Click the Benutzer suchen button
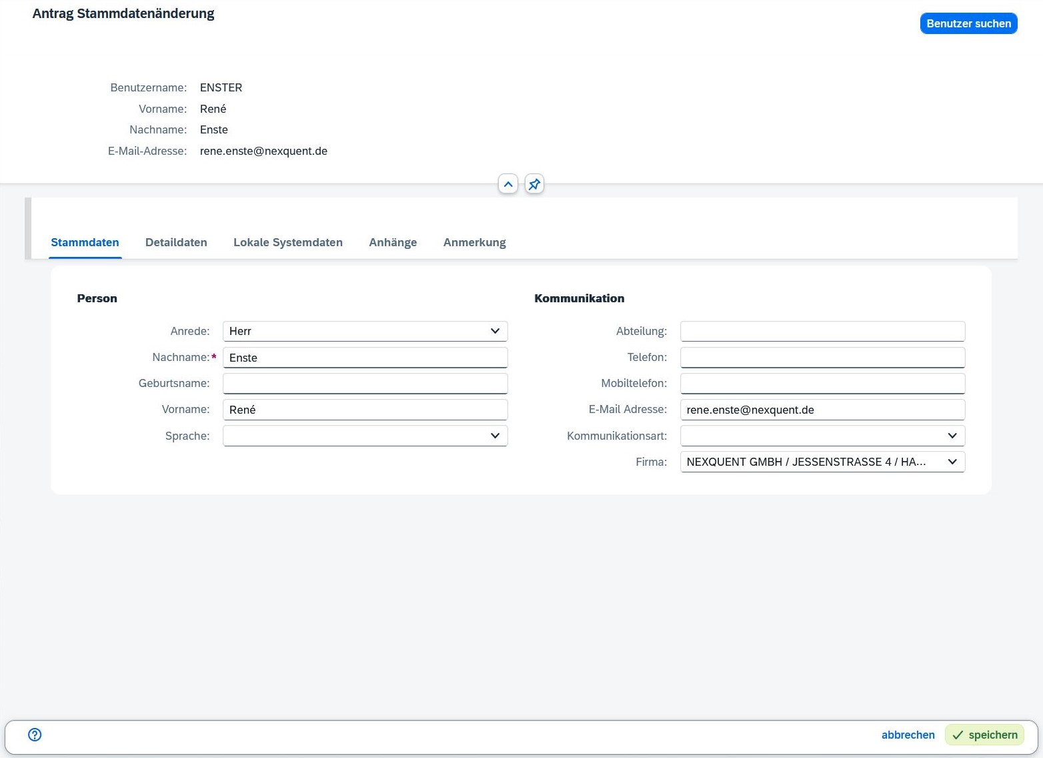This screenshot has width=1043, height=758. 968,23
